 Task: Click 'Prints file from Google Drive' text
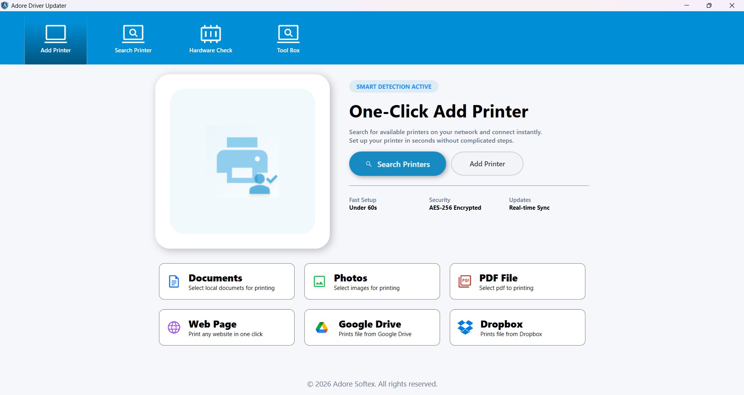[x=375, y=334]
